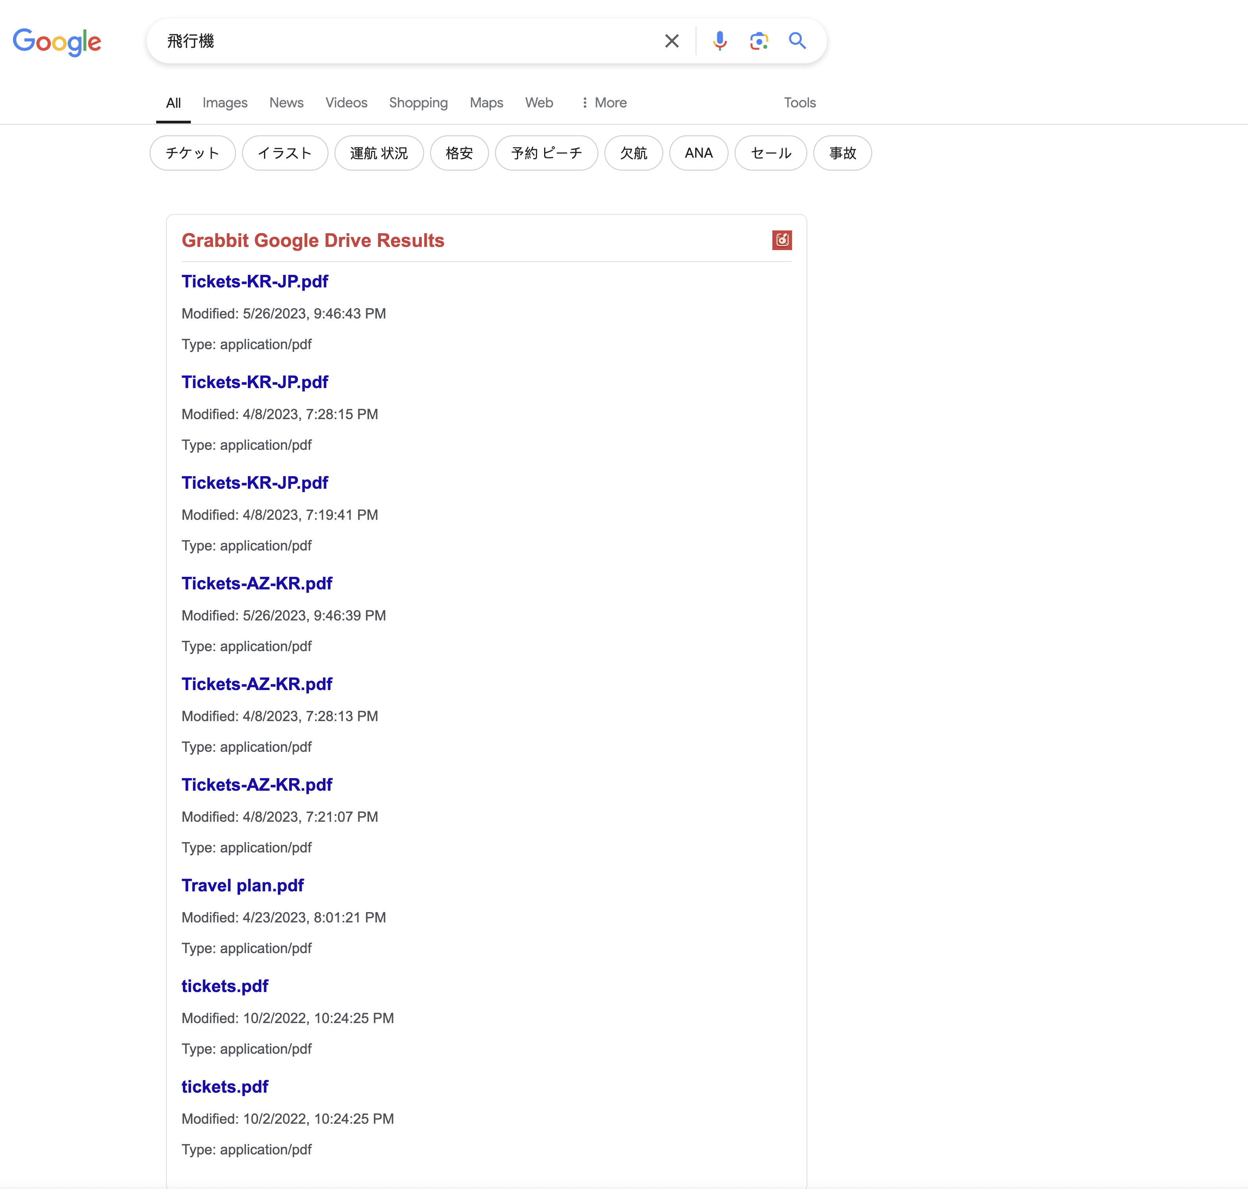Select the ANA suggestion chip
The width and height of the screenshot is (1248, 1189).
coord(698,153)
